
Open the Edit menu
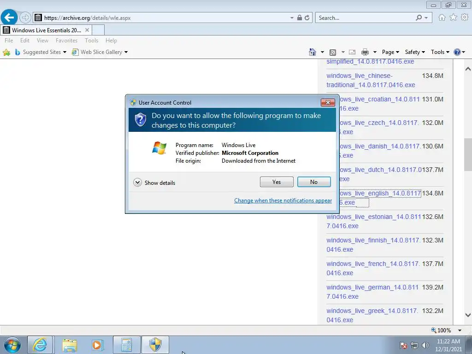click(x=25, y=41)
